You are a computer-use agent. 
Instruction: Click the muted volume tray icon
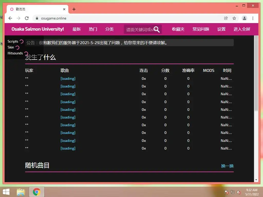coord(239,192)
